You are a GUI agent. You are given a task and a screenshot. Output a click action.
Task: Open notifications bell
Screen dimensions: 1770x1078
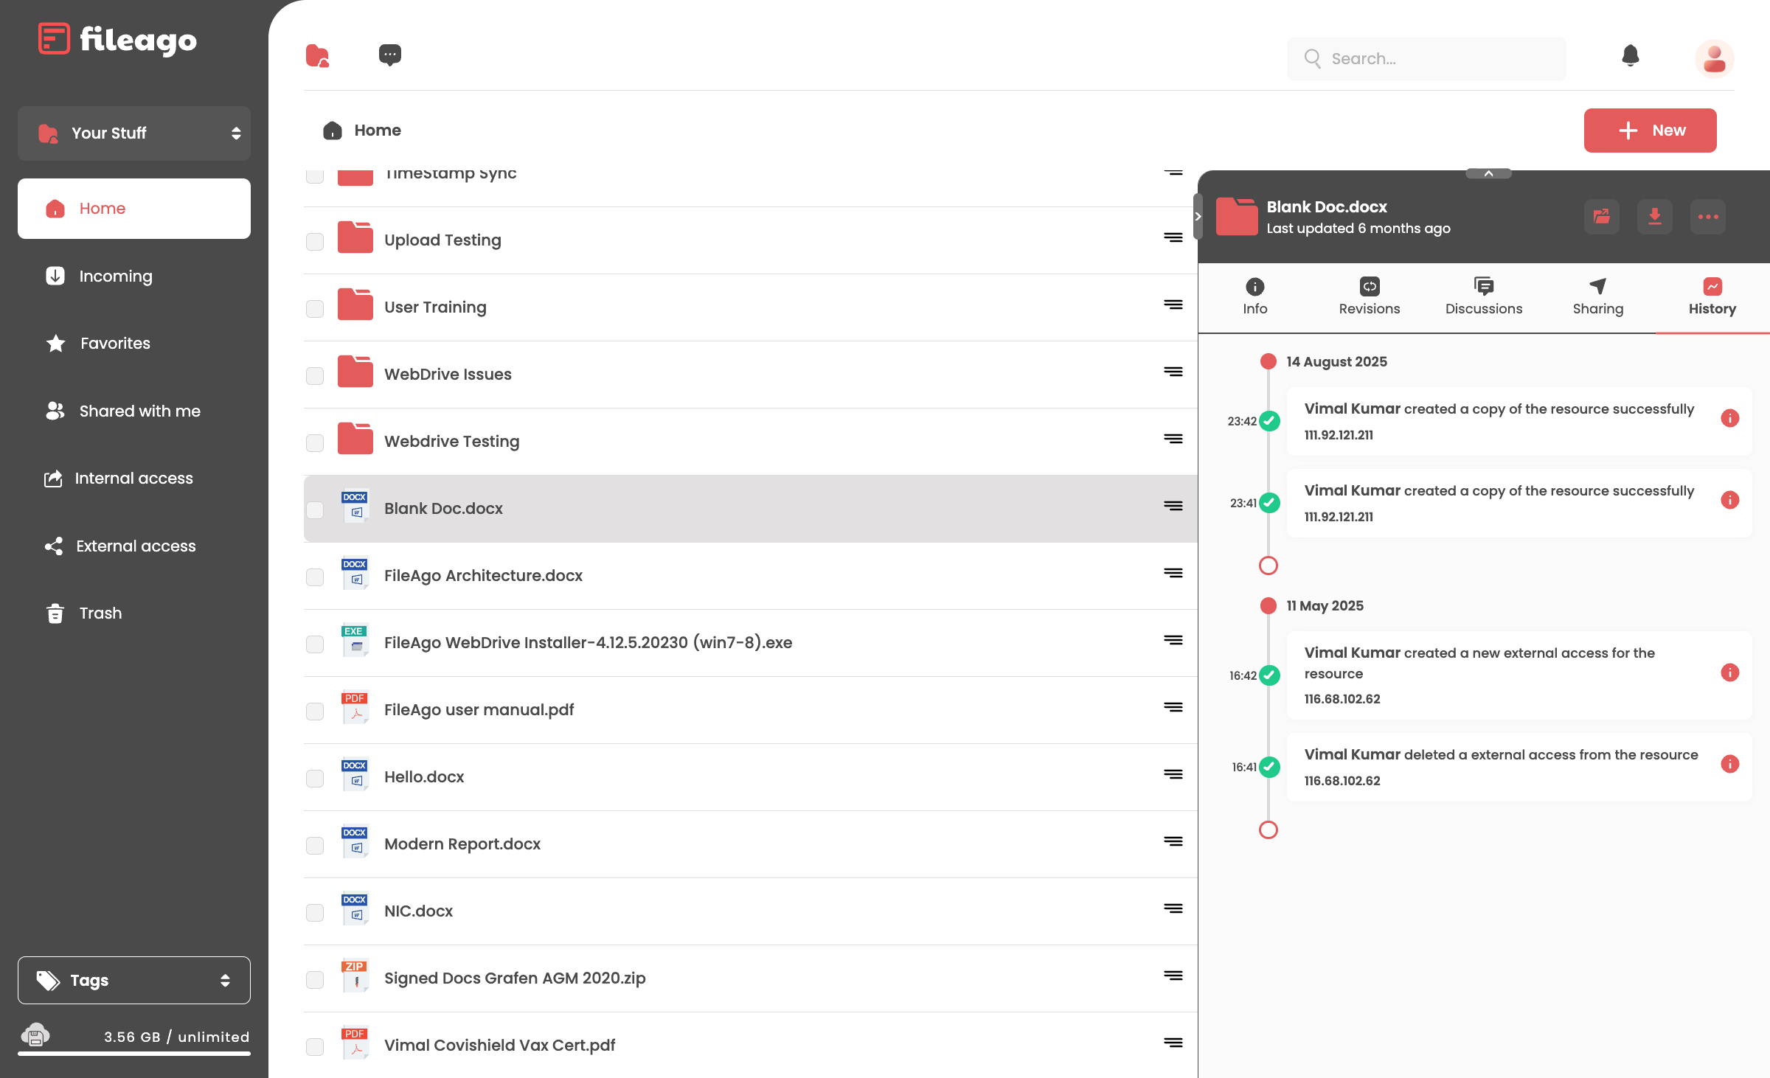1631,55
